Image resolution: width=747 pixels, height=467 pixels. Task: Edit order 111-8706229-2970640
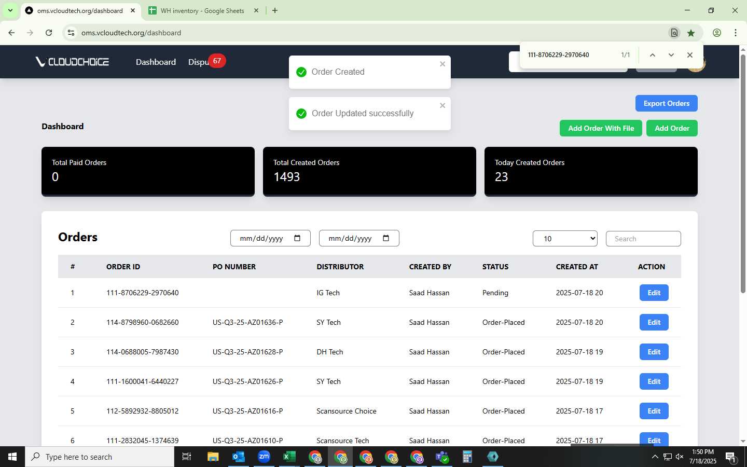tap(654, 293)
